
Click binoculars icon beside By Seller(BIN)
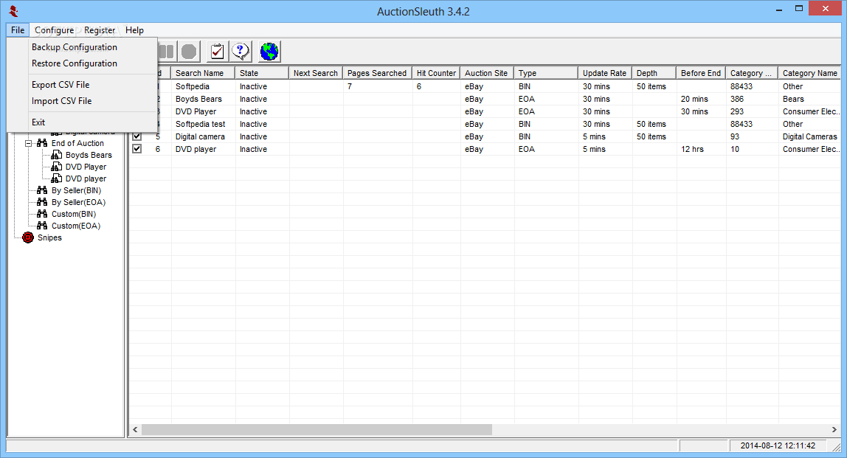click(42, 190)
